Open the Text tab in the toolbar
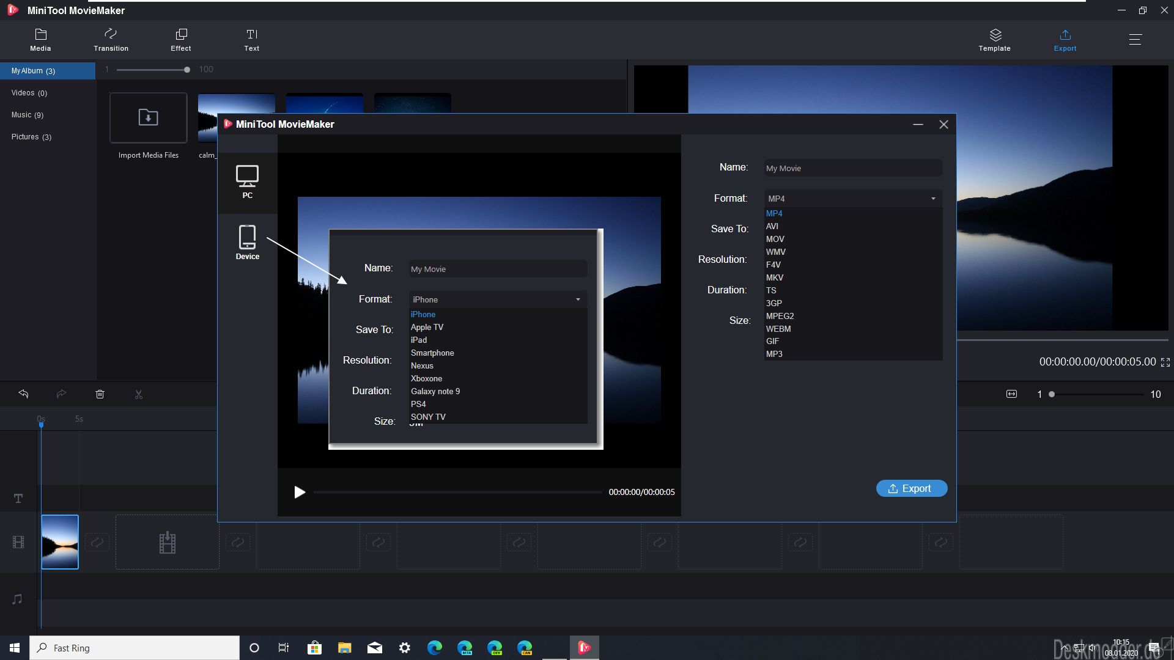The width and height of the screenshot is (1174, 660). pyautogui.click(x=252, y=40)
